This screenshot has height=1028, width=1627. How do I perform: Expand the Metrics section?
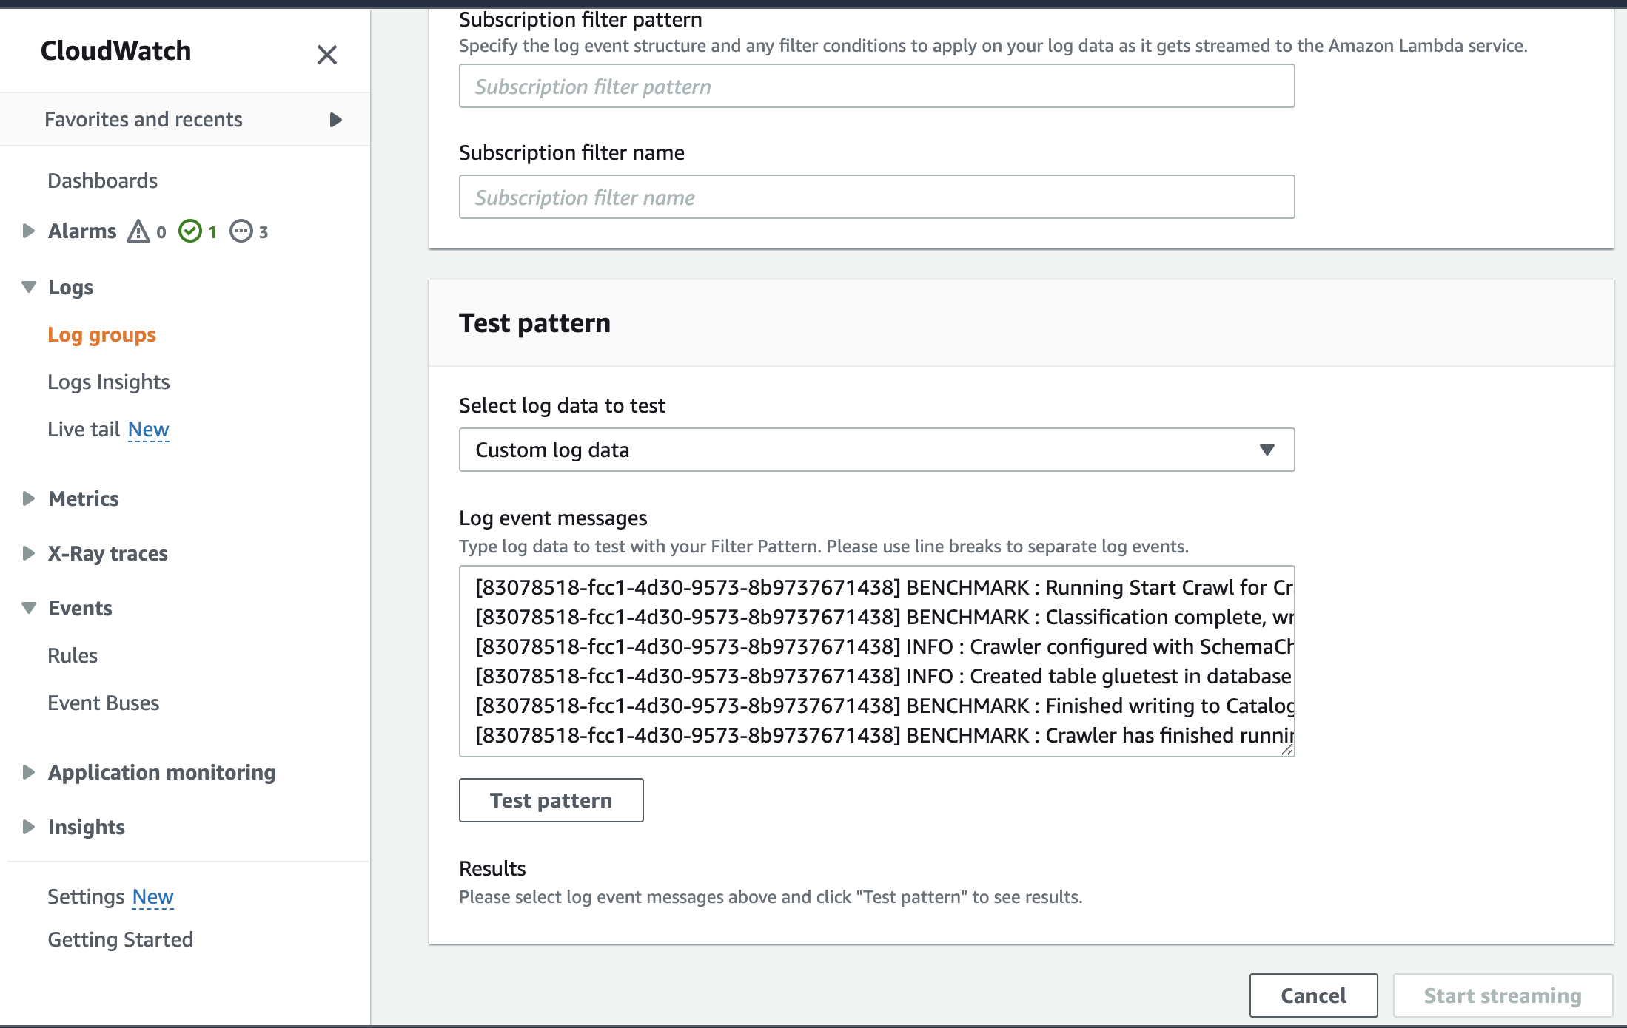(28, 498)
